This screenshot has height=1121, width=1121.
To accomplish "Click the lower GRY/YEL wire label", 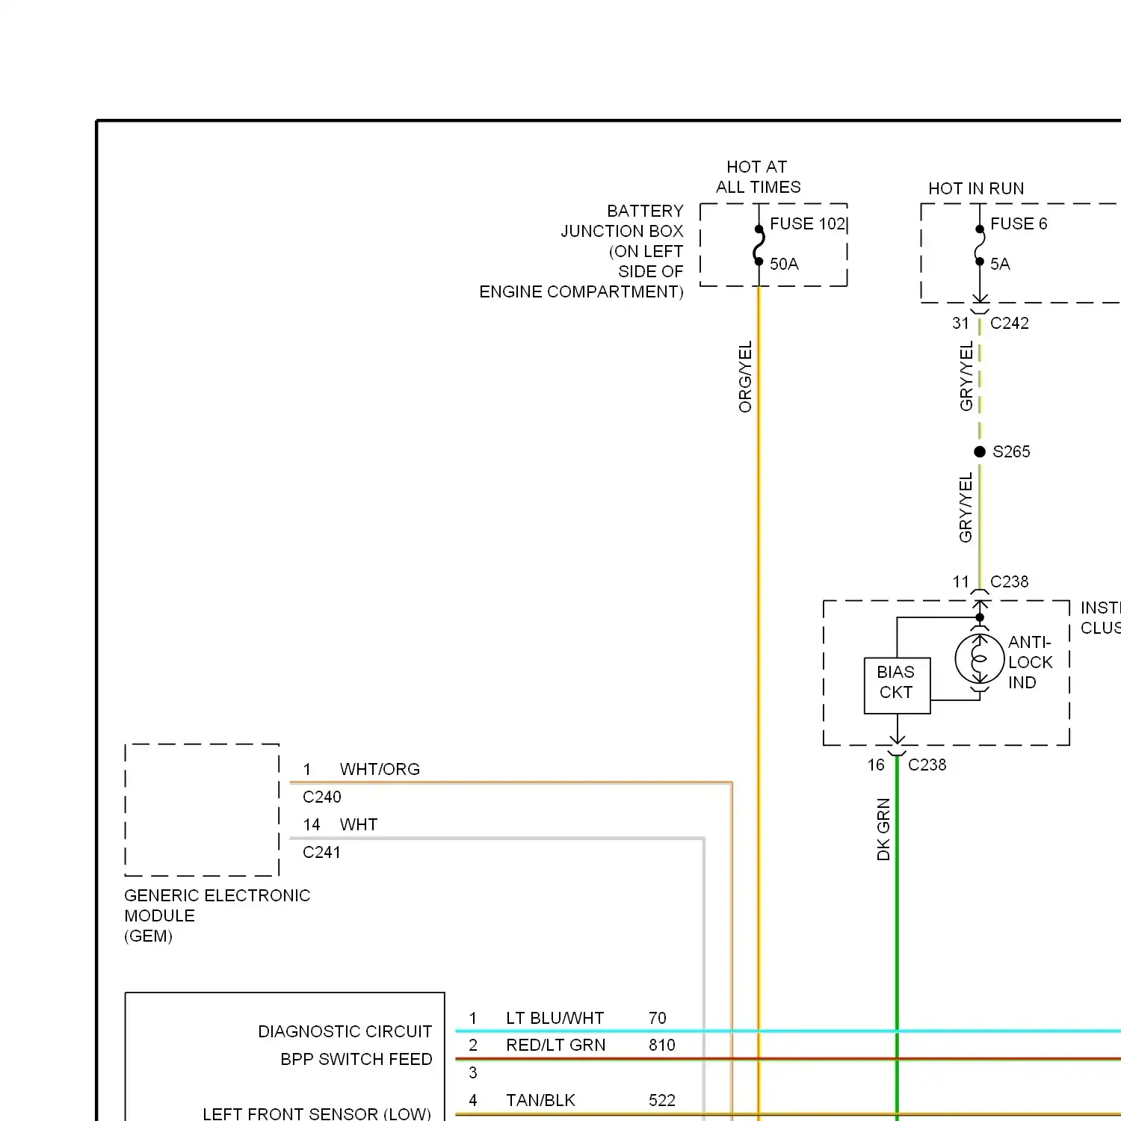I will click(966, 507).
